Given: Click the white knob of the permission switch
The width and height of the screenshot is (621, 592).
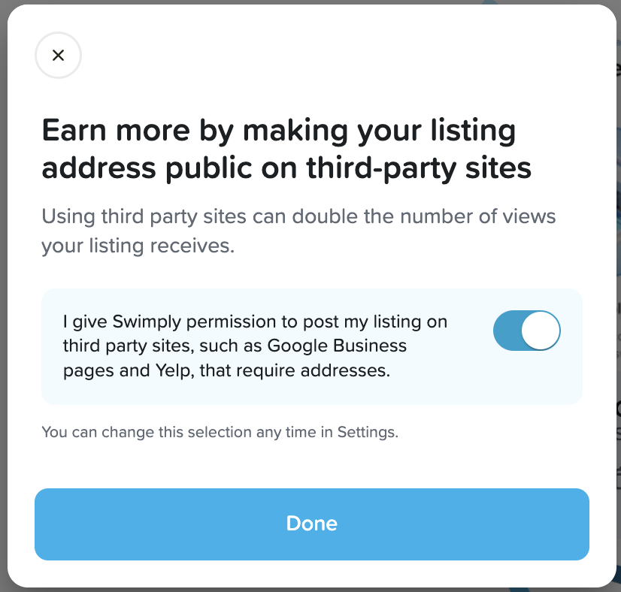Looking at the screenshot, I should click(x=541, y=331).
